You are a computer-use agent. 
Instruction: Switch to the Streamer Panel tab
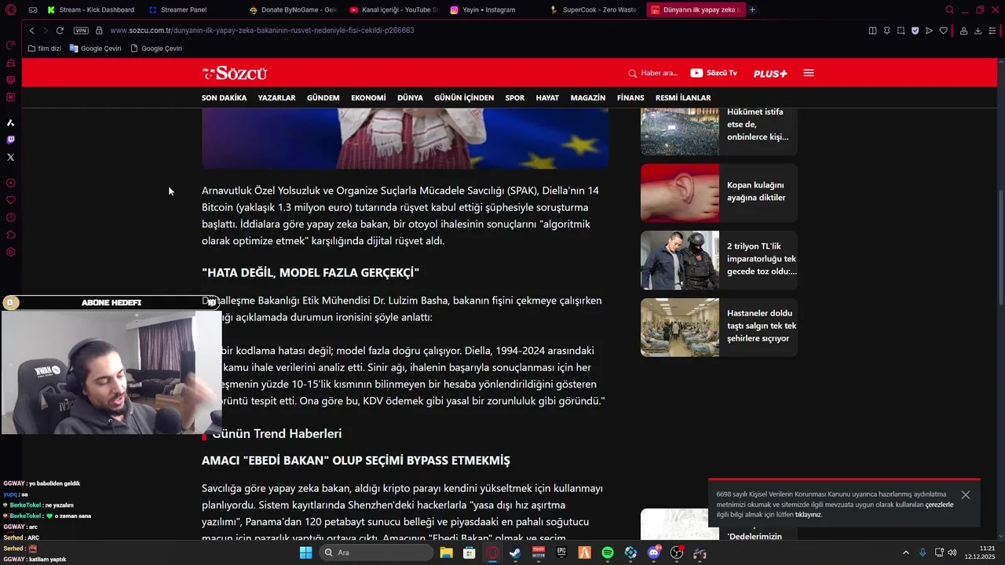click(x=178, y=10)
